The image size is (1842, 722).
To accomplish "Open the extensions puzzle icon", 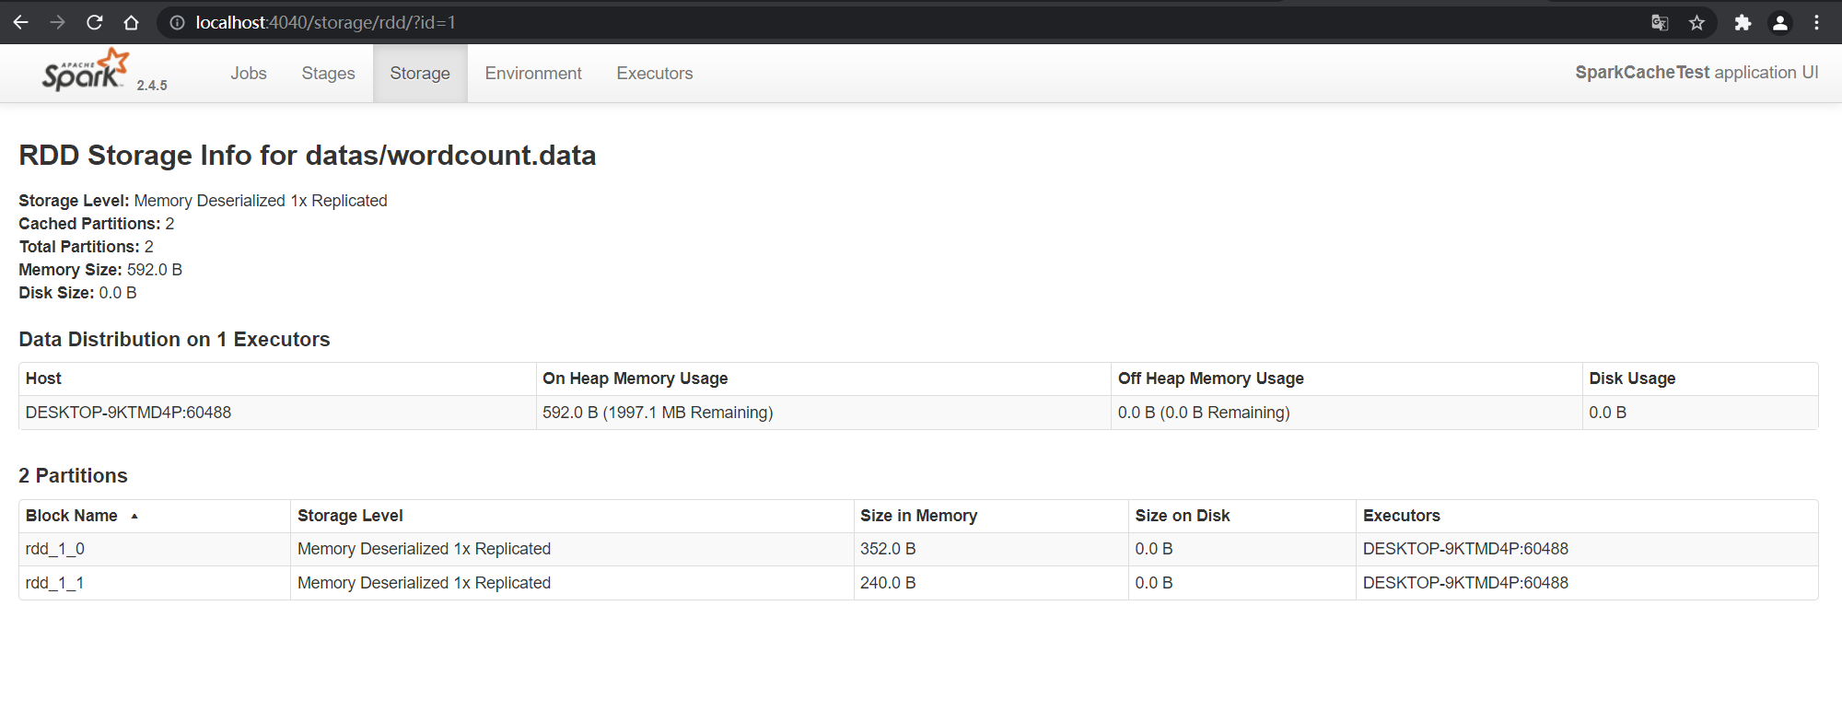I will (1743, 23).
